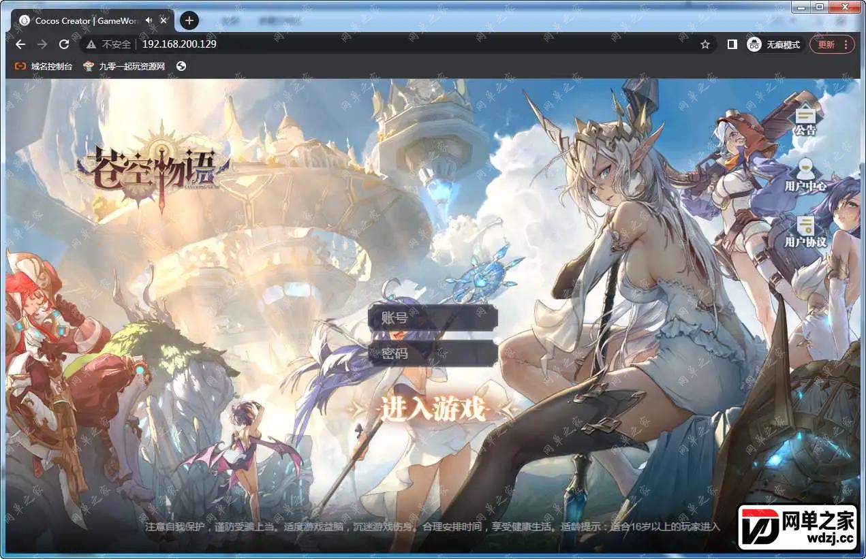Screen dimensions: 866x559
Task: Open the 九零一起玩资源网 bookmark
Action: (125, 66)
